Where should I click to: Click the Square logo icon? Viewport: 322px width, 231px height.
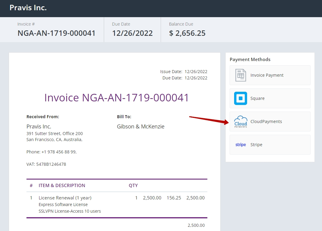point(240,98)
